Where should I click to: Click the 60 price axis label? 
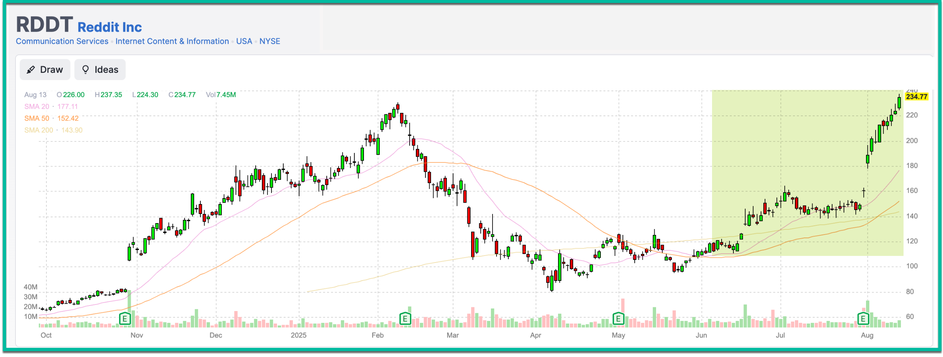(910, 317)
